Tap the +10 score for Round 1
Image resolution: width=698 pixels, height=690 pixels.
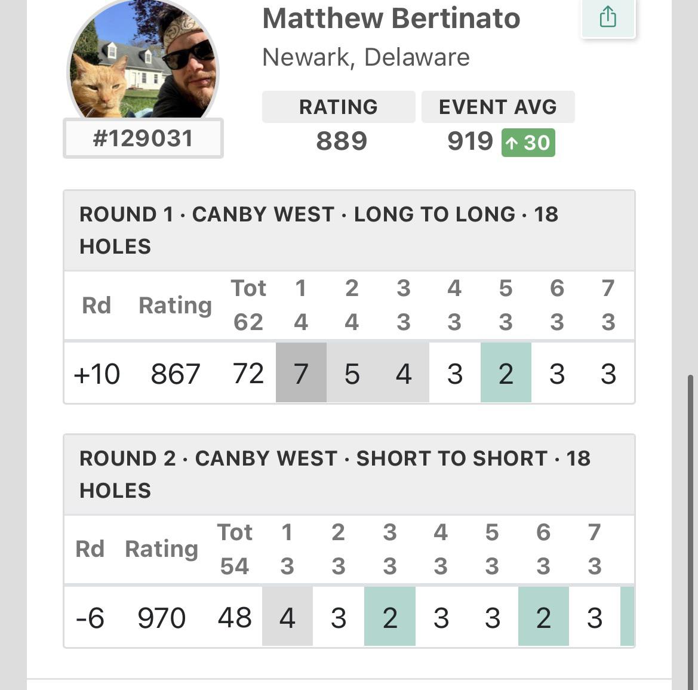point(97,374)
